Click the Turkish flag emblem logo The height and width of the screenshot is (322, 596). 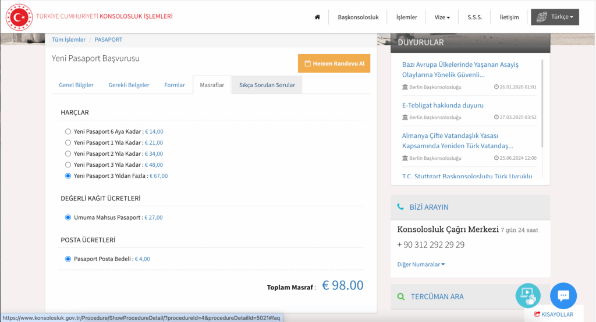[19, 17]
